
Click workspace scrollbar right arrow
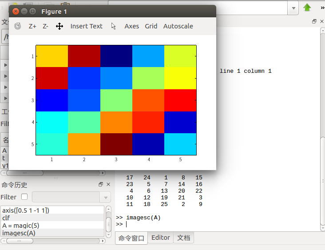103,173
